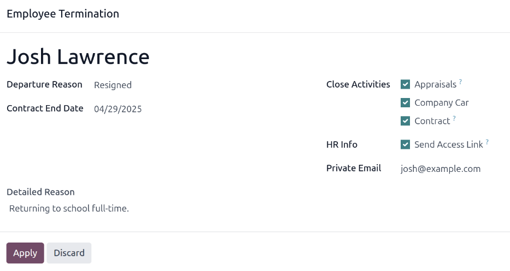Untick the Send Access Link checkbox
This screenshot has height=271, width=510.
(405, 145)
